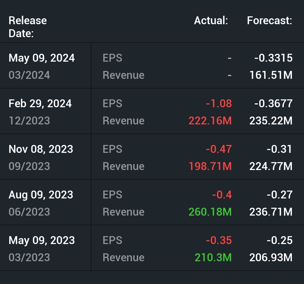Click the EPS forecast value -0.3315
Image resolution: width=304 pixels, height=284 pixels.
point(273,58)
